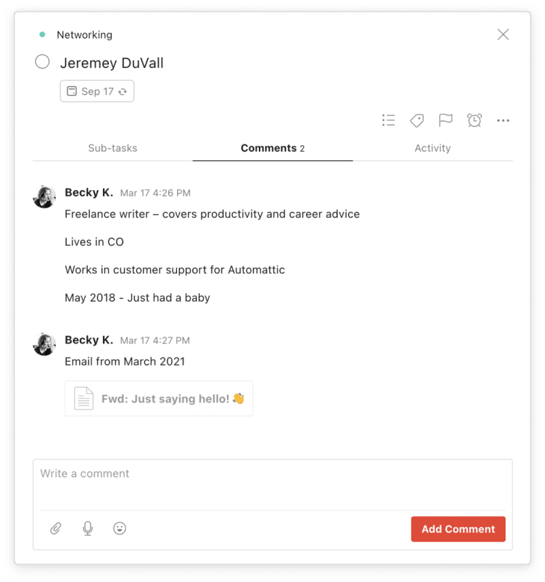Click the document icon on the email attachment

point(84,398)
